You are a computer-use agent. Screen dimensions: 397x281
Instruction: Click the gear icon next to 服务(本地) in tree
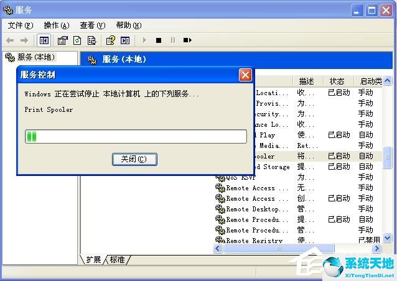pyautogui.click(x=10, y=57)
